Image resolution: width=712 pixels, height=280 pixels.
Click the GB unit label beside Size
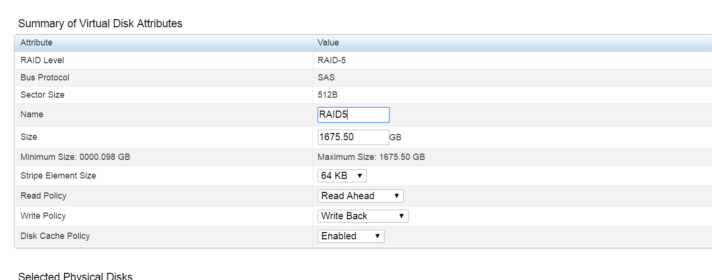395,137
